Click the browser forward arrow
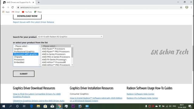The image size is (194, 109). coord(8,7)
